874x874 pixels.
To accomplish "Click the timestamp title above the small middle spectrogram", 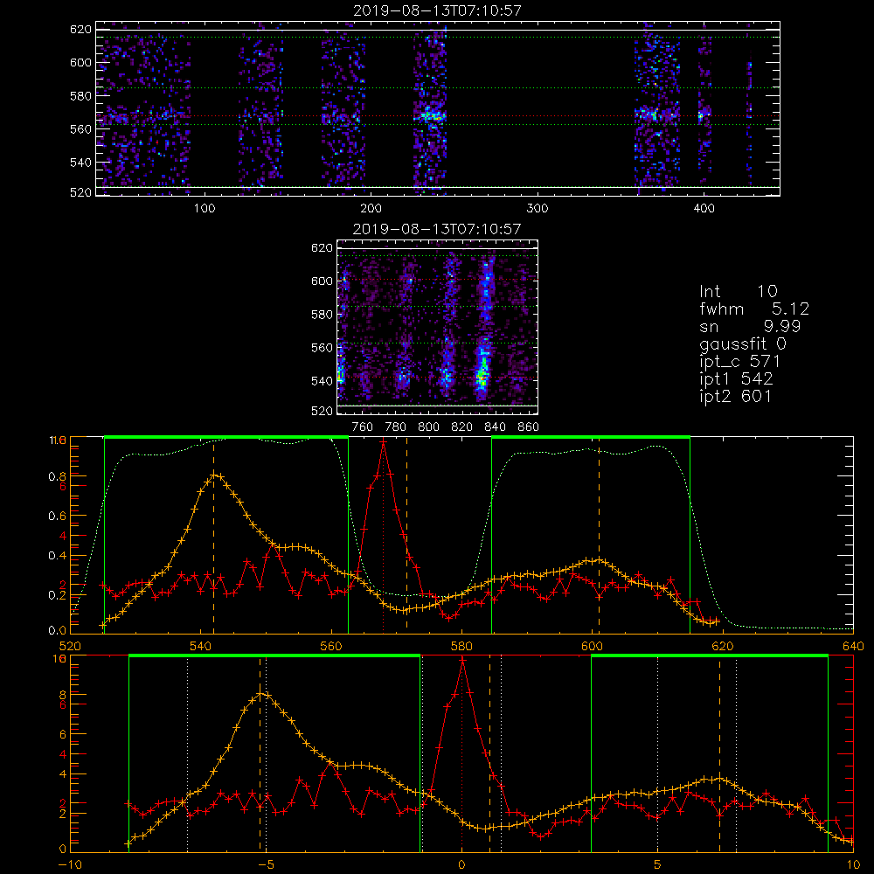I will [437, 228].
